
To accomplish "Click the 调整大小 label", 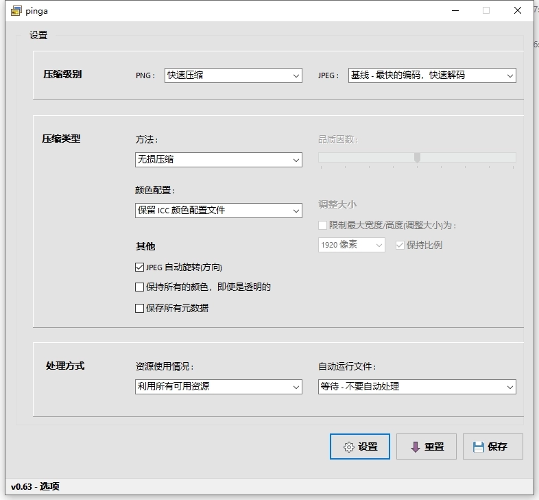I will [x=337, y=204].
